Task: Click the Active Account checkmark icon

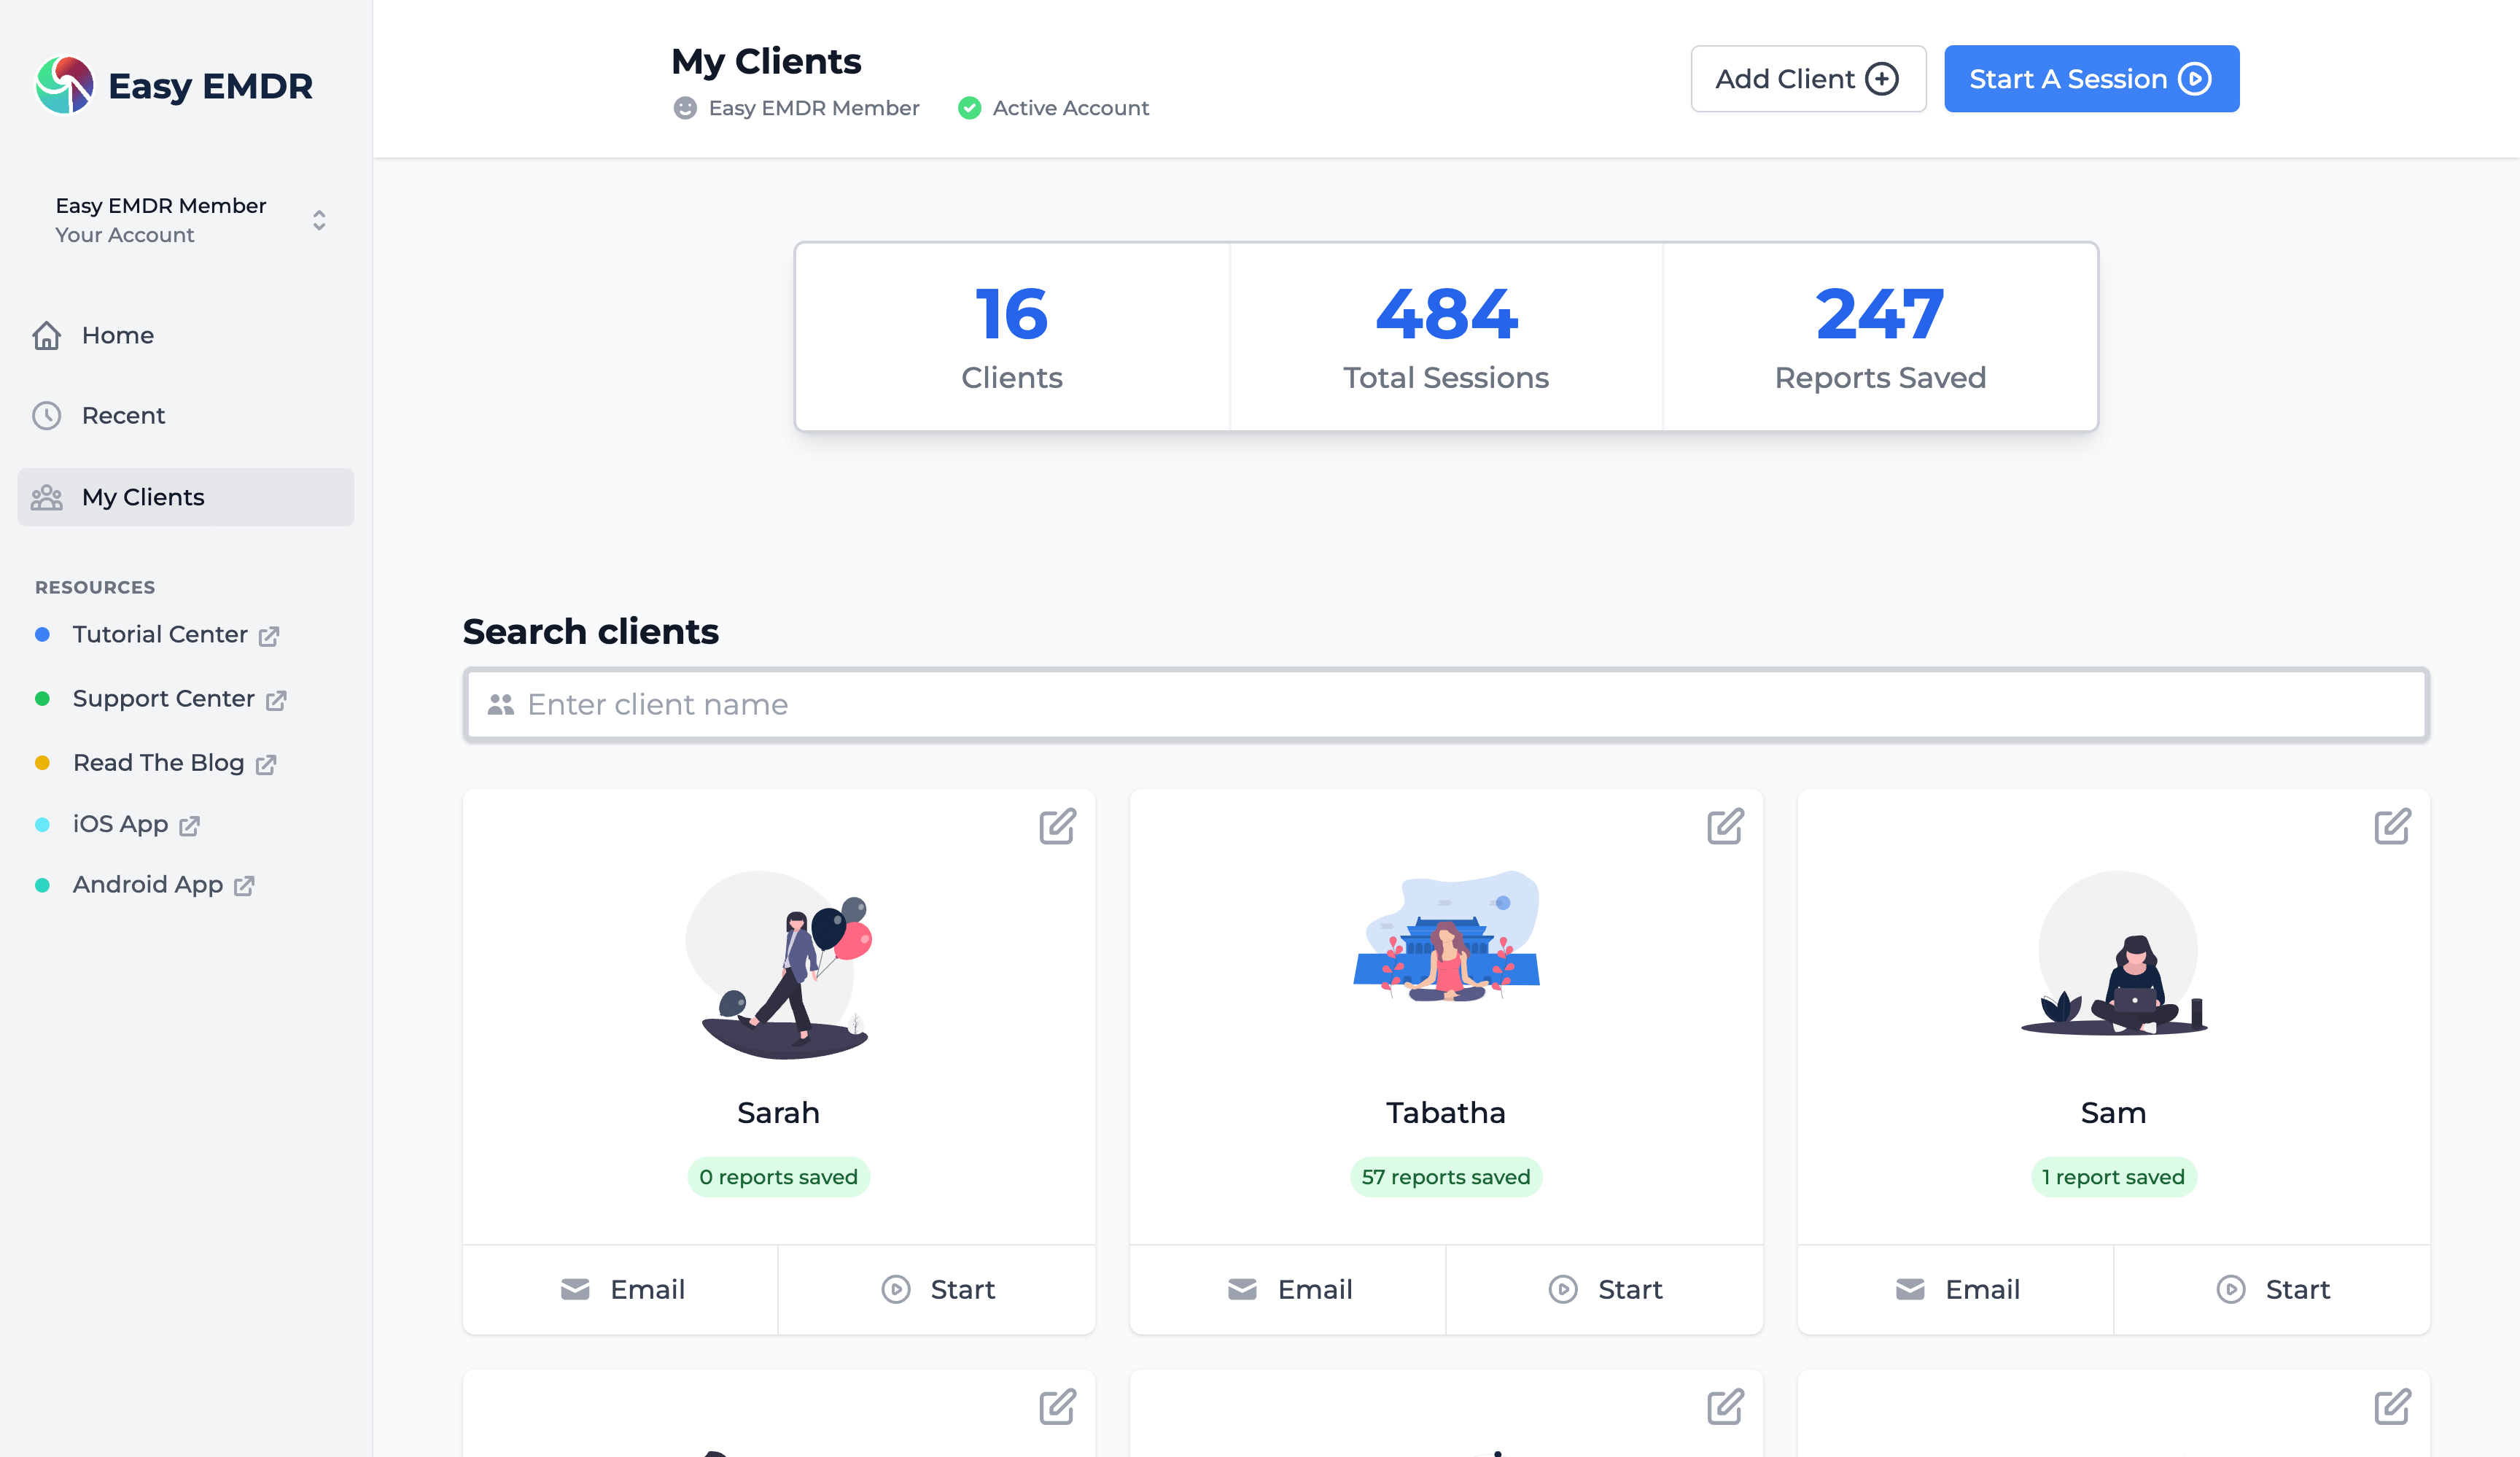Action: [x=968, y=108]
